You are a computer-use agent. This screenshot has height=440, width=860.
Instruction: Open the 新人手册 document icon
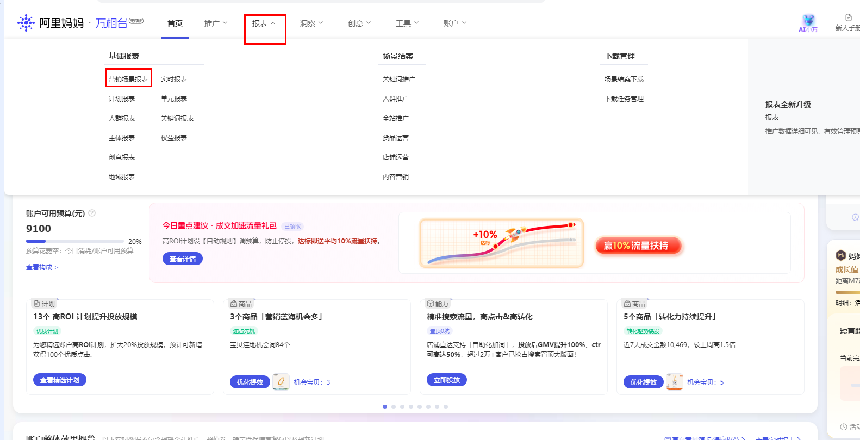[848, 18]
